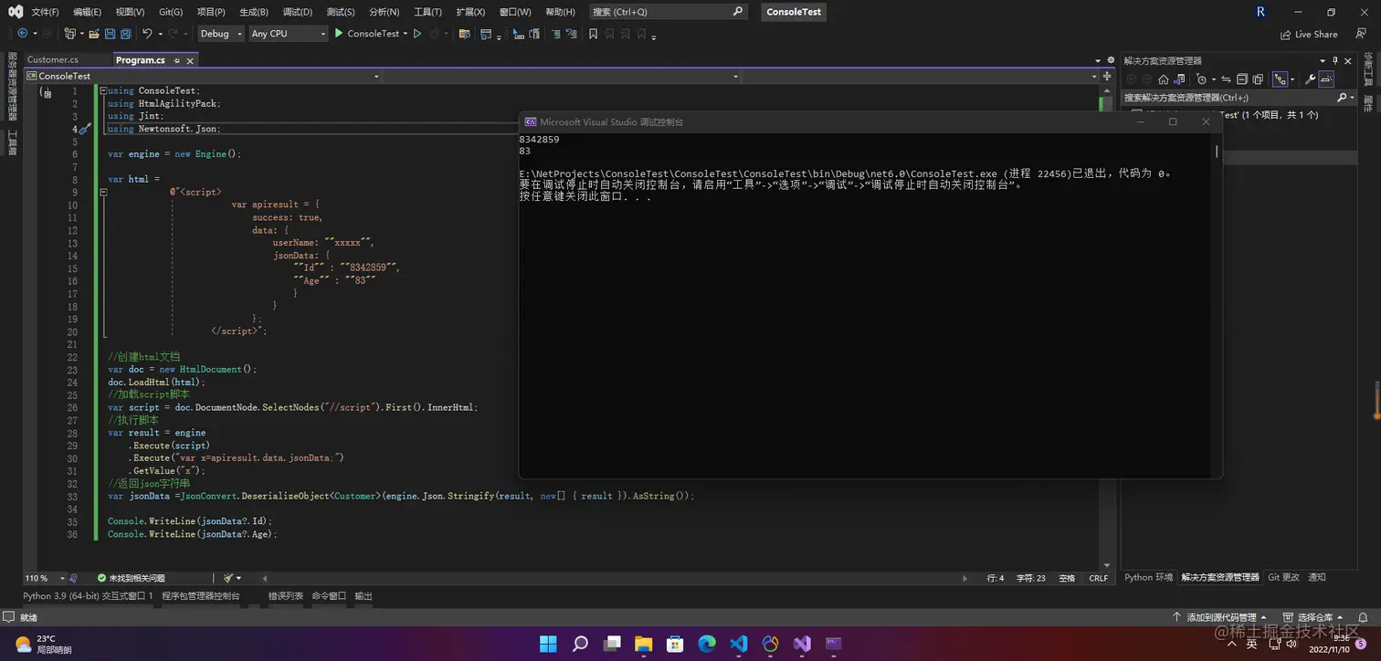Open the 错误列表 tab

pyautogui.click(x=285, y=595)
